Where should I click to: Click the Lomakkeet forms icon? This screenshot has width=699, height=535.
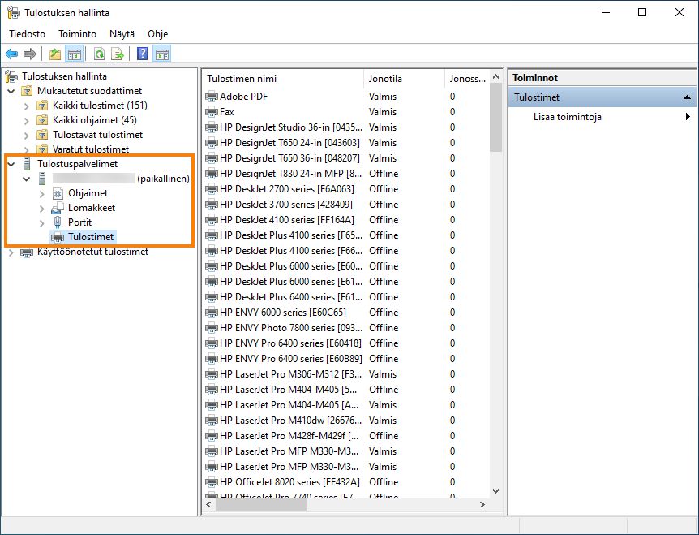(58, 208)
